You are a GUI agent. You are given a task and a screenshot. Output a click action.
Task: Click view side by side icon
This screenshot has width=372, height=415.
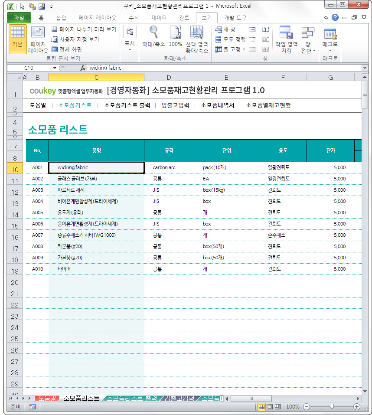(x=266, y=29)
